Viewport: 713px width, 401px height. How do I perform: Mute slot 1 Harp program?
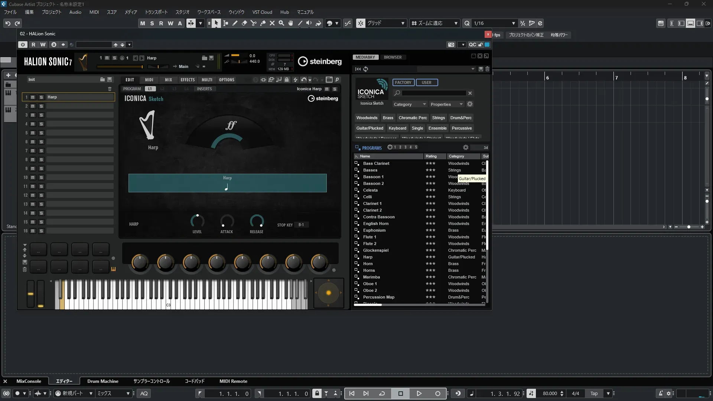click(33, 97)
